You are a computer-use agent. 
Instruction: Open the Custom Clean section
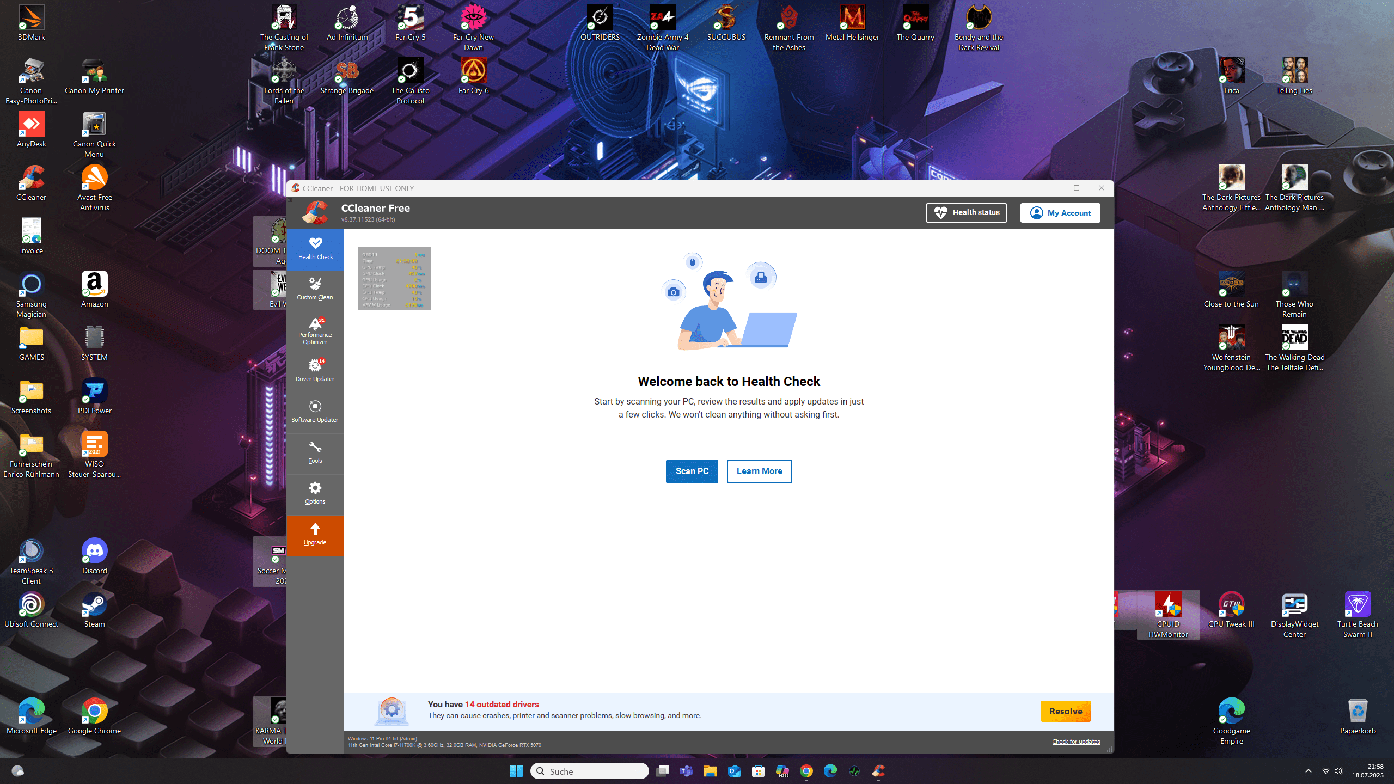tap(315, 289)
